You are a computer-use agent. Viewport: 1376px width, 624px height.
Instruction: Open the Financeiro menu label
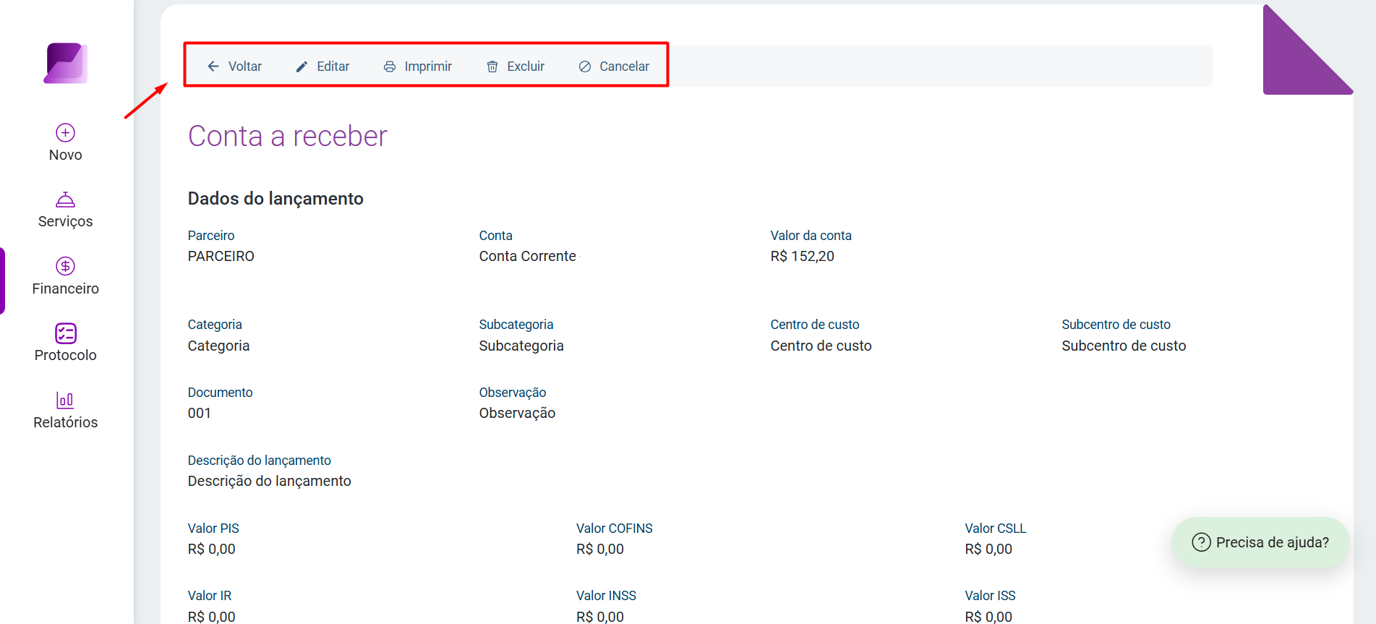tap(66, 289)
